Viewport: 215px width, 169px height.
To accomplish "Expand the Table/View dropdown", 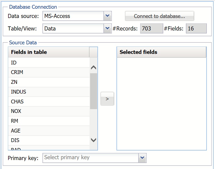I will (x=107, y=28).
